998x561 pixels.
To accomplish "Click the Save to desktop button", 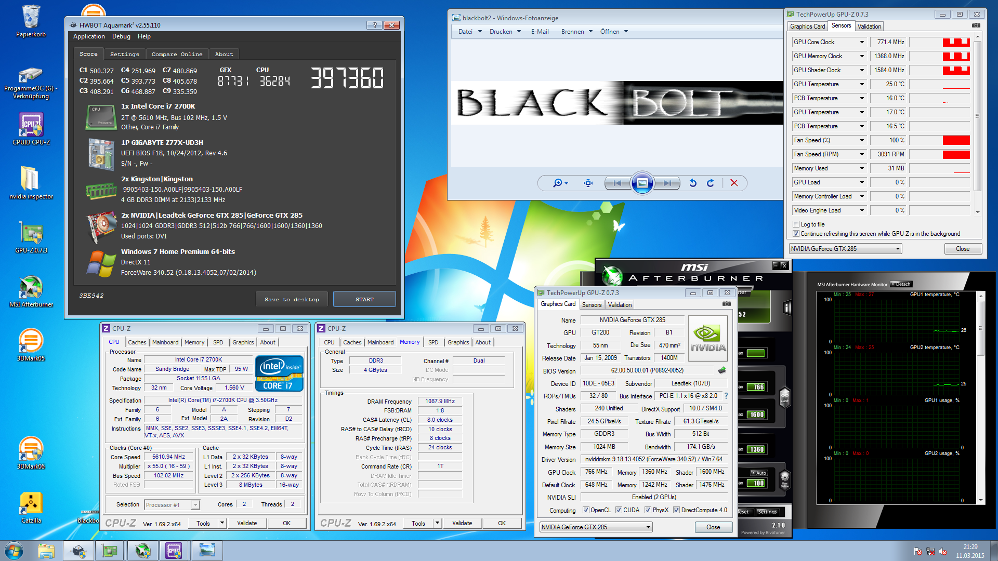I will (292, 299).
